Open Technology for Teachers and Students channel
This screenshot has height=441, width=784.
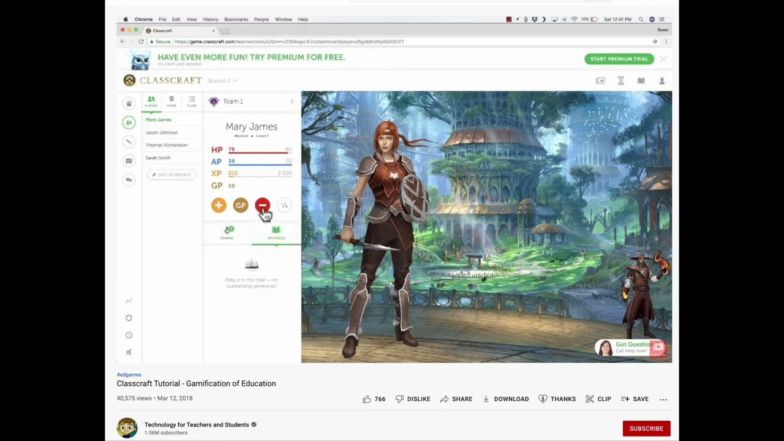197,424
